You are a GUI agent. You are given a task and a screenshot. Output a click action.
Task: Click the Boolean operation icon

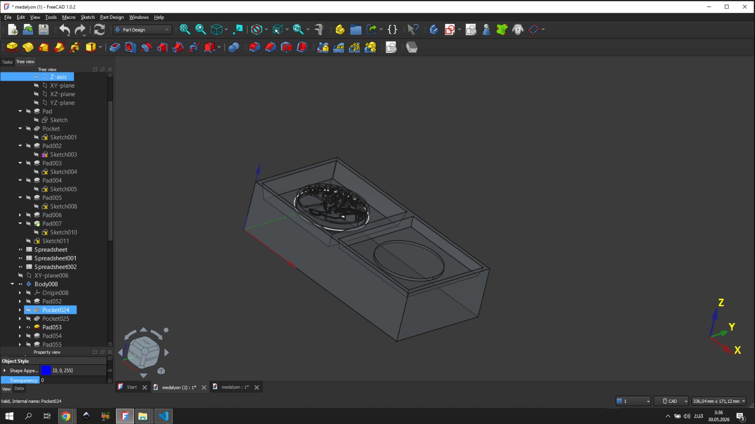tap(234, 47)
